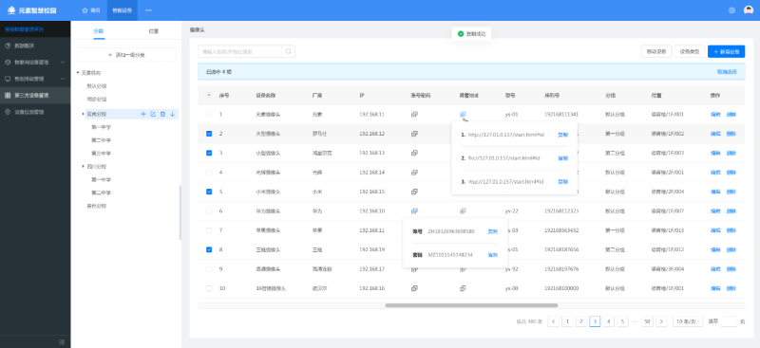Collapse the 元素机构 root tree node
The width and height of the screenshot is (760, 348).
click(78, 73)
